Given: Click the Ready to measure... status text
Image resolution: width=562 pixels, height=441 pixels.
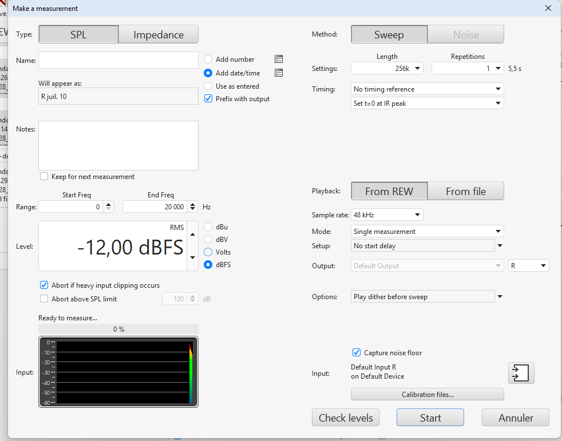Looking at the screenshot, I should [x=68, y=318].
